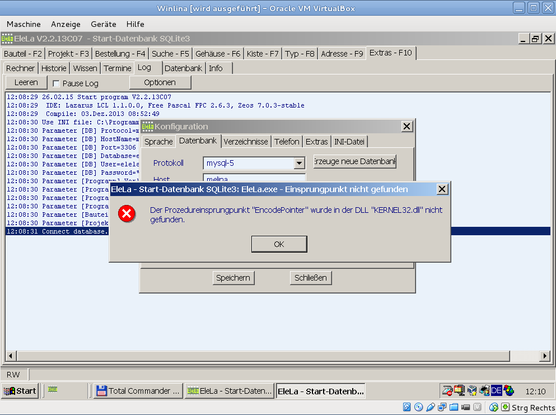
Task: Toggle the Pause Log checkbox
Action: click(55, 83)
